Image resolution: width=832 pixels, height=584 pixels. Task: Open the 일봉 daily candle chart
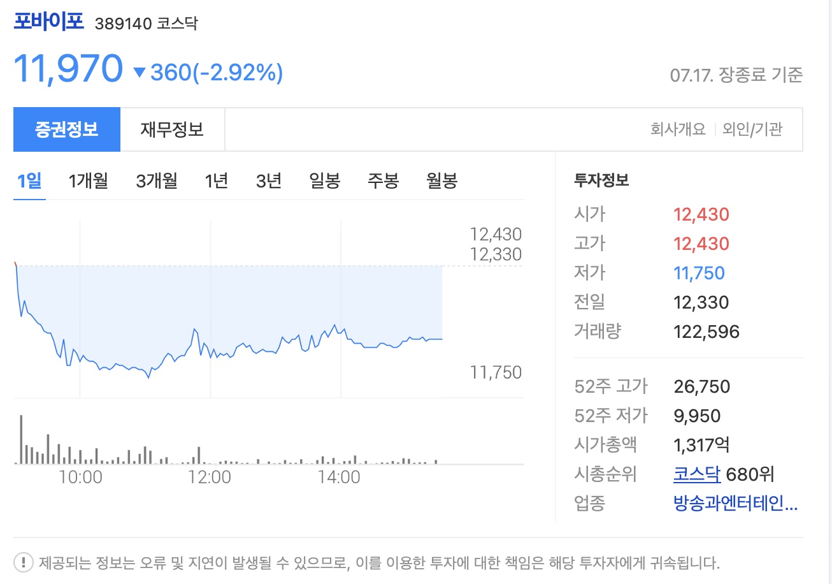click(x=323, y=180)
